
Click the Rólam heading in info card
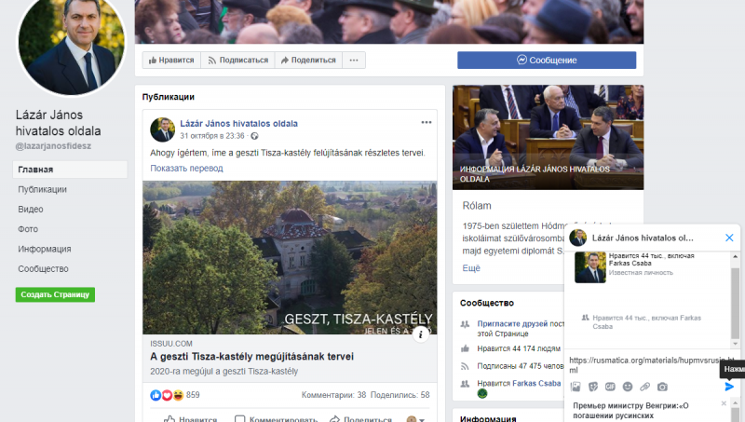click(x=477, y=206)
